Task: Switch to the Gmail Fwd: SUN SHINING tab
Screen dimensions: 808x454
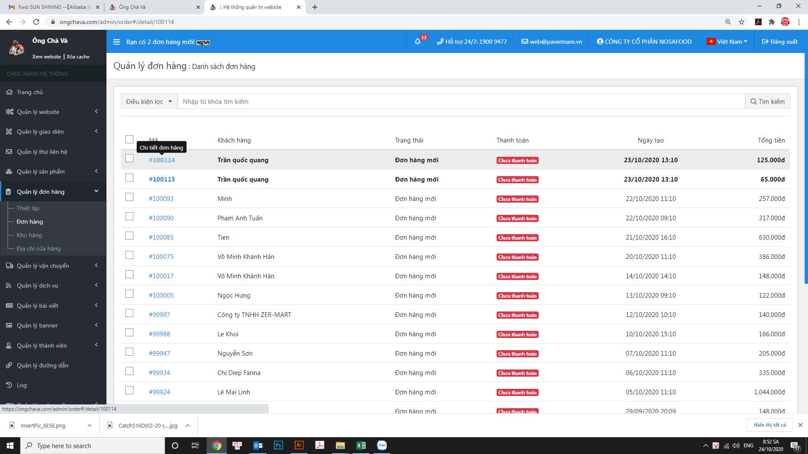Action: coord(54,7)
